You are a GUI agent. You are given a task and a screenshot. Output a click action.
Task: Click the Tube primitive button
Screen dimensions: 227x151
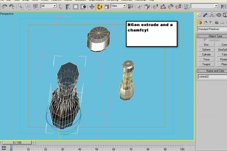(x=222, y=54)
